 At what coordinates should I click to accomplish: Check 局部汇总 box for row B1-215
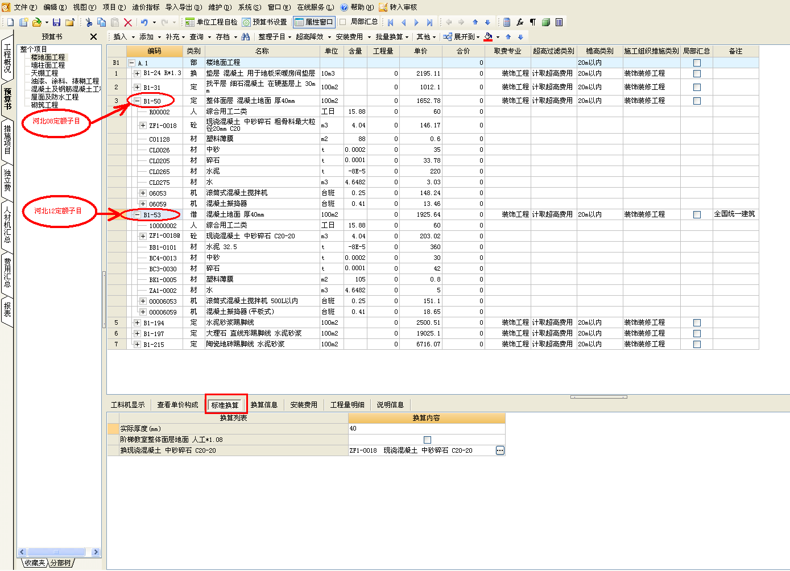click(697, 344)
